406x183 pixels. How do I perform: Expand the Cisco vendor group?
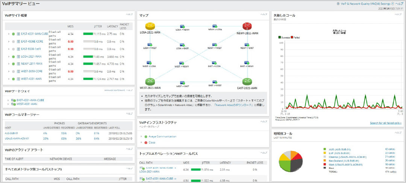coord(141,143)
